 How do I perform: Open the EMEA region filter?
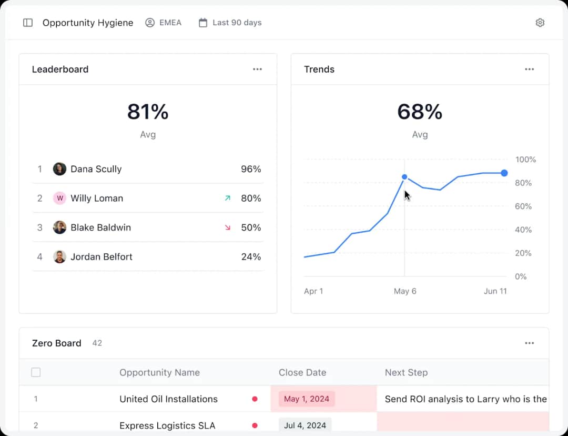click(164, 23)
